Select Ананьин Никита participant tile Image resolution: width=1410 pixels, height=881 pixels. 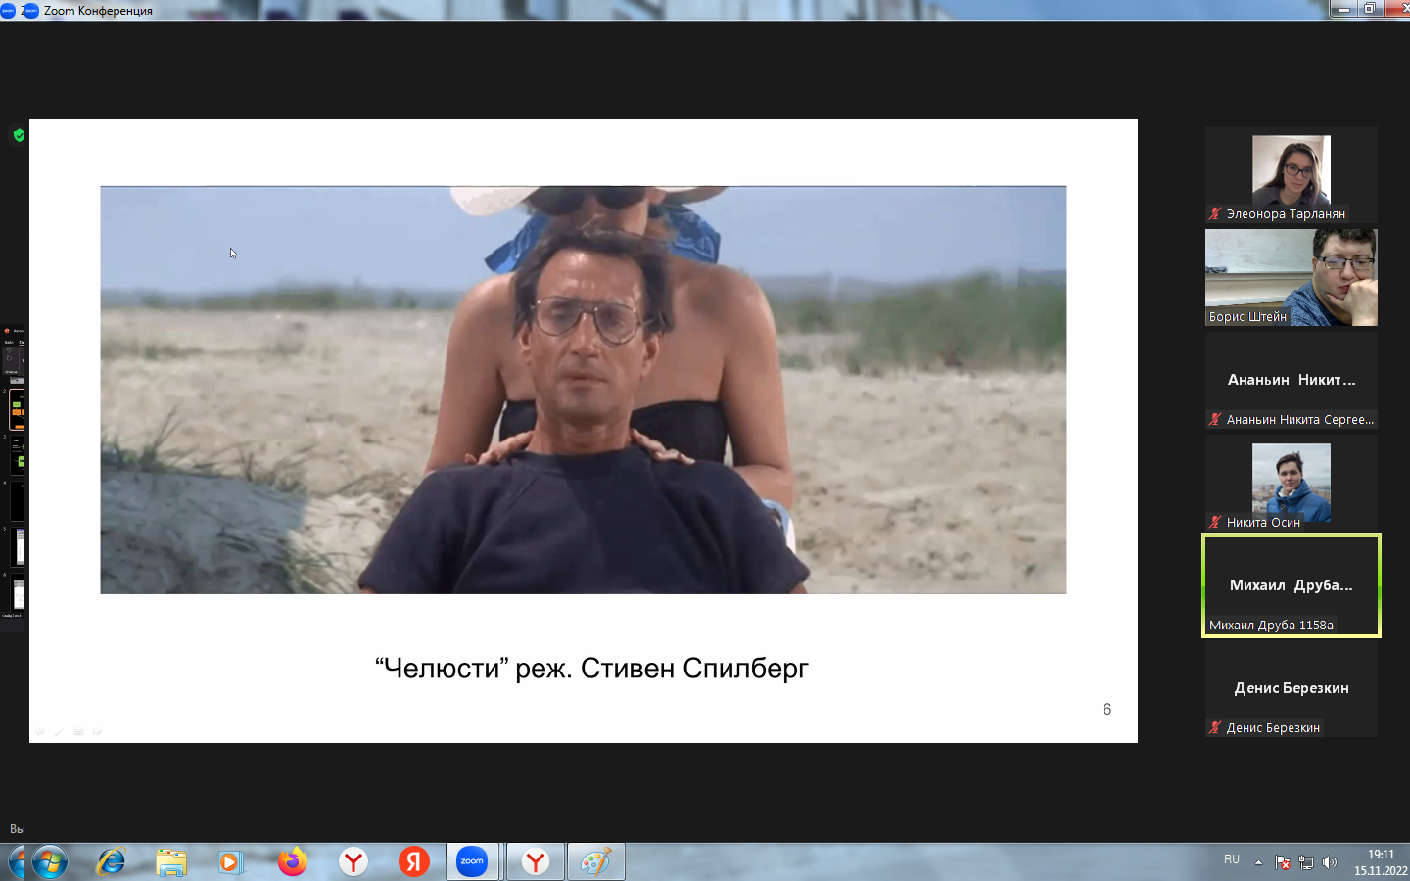(1291, 380)
